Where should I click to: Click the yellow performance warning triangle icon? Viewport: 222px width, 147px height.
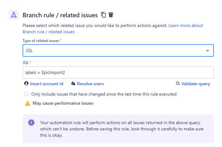pyautogui.click(x=28, y=103)
